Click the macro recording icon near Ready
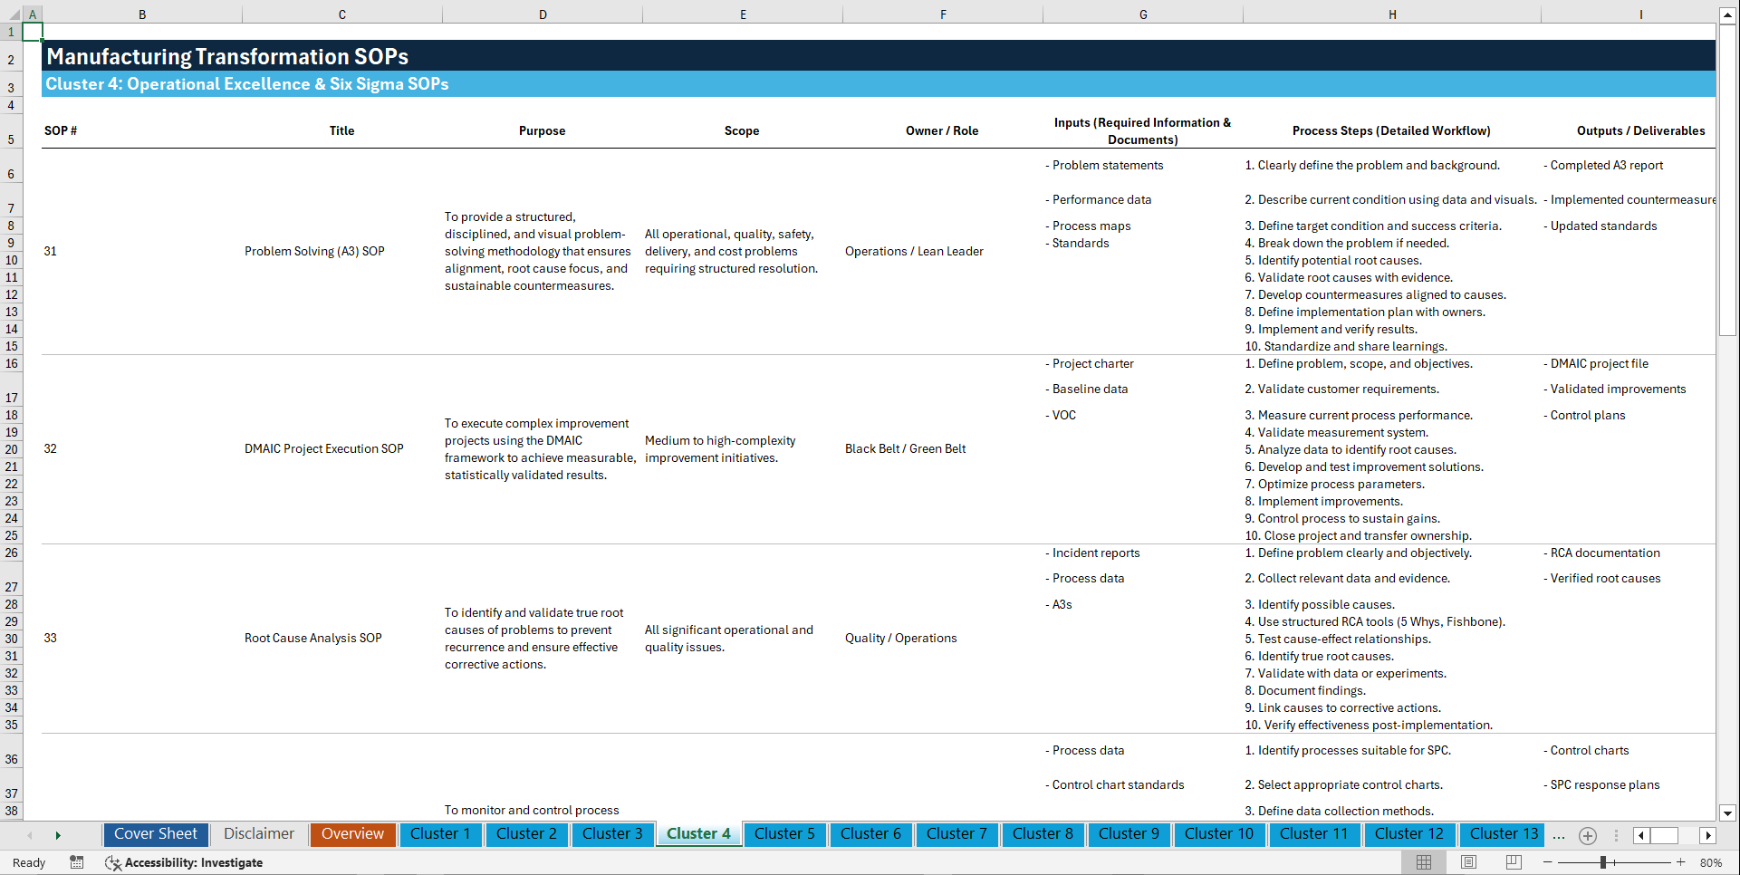1740x875 pixels. (x=77, y=862)
